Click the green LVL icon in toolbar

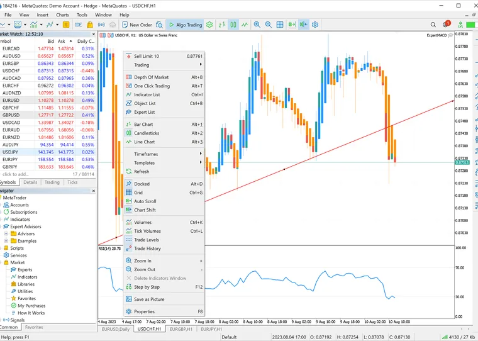click(460, 25)
